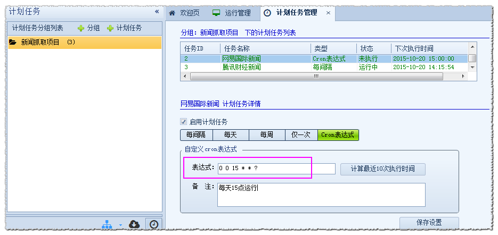The width and height of the screenshot is (498, 235).
Task: Click the task list scroll-down arrow
Action: coord(472,68)
